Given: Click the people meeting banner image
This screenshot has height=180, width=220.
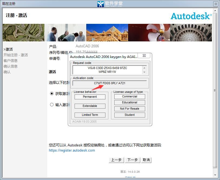Looking at the screenshot, I should pos(65,32).
